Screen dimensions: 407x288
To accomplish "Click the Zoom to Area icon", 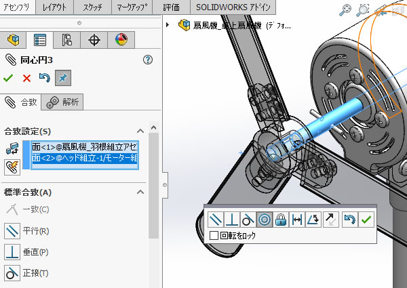I will [x=363, y=10].
